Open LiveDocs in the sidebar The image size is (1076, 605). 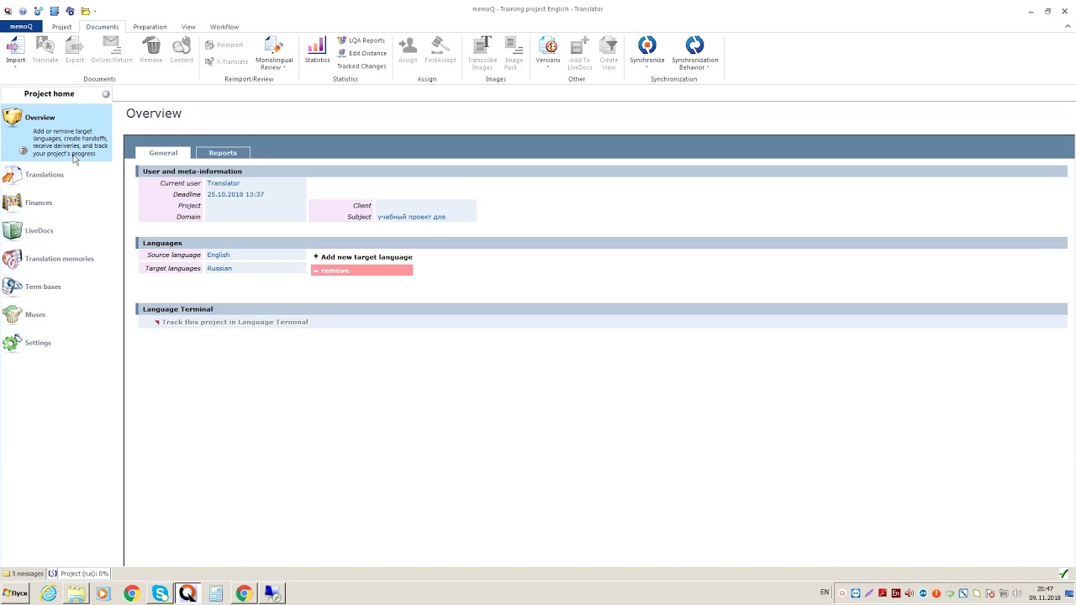[39, 230]
